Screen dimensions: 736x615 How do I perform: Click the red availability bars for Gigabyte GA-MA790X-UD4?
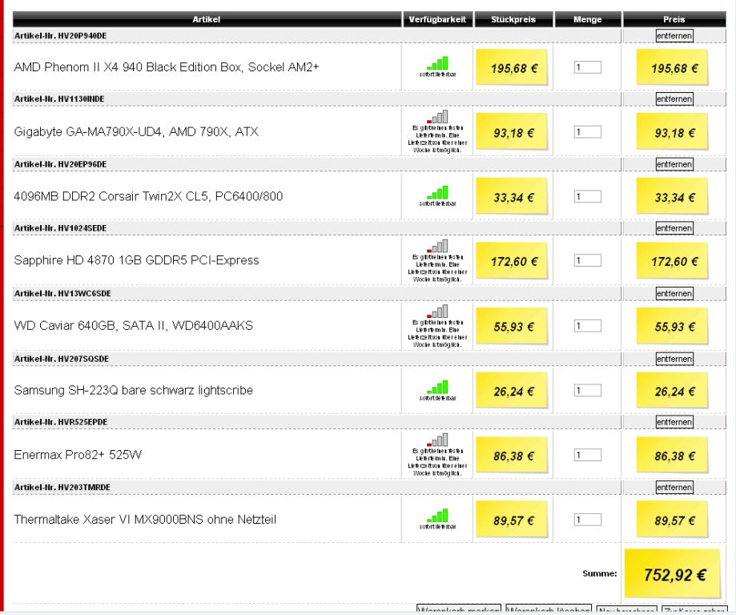pos(437,117)
